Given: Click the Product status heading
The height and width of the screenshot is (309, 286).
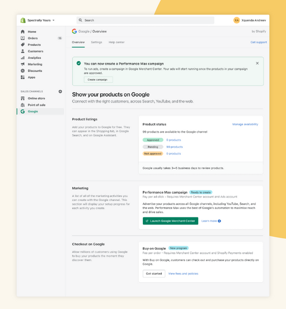Looking at the screenshot, I should 155,124.
